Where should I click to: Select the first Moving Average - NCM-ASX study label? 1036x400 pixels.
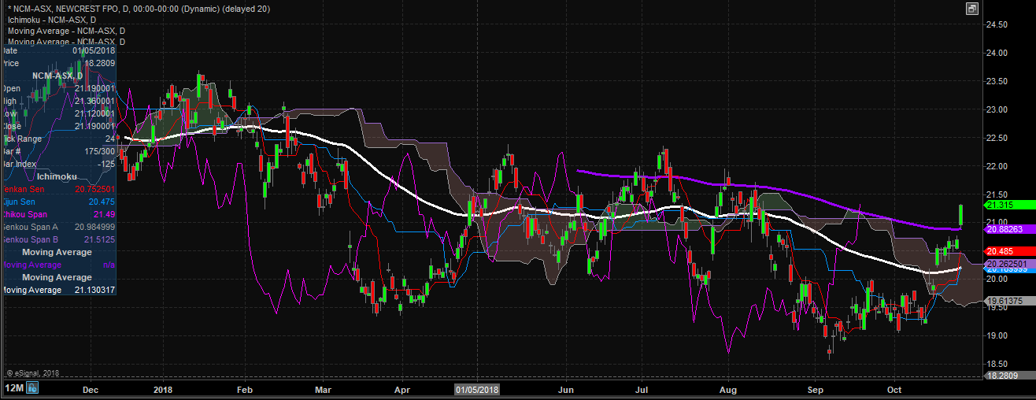(x=66, y=31)
